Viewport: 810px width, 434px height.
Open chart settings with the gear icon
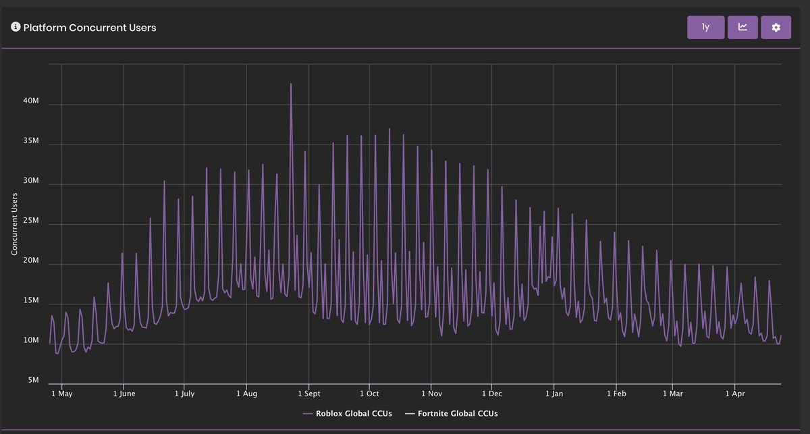pyautogui.click(x=776, y=28)
